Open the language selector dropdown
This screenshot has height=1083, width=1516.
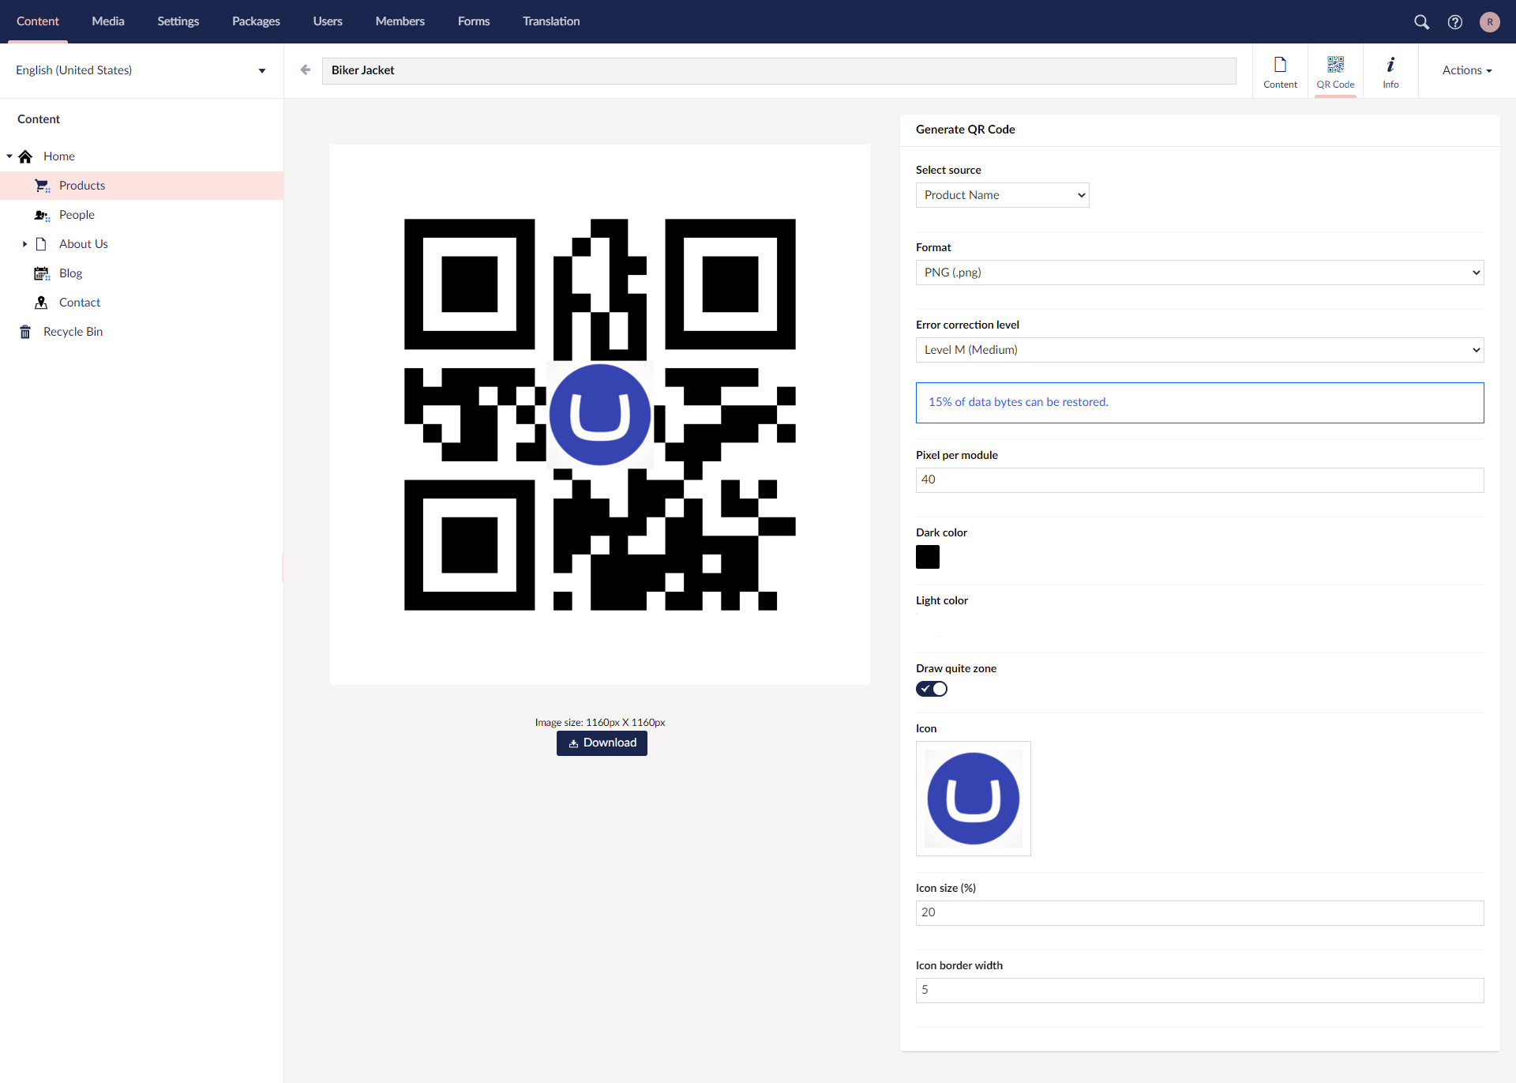click(x=141, y=70)
